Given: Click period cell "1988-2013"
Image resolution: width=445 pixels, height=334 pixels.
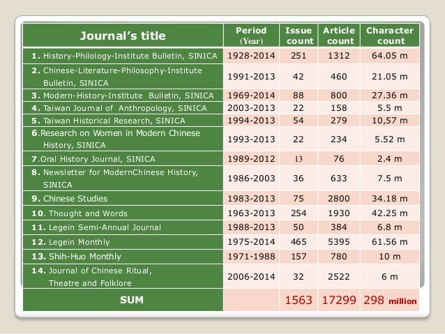Looking at the screenshot, I should pyautogui.click(x=251, y=227).
